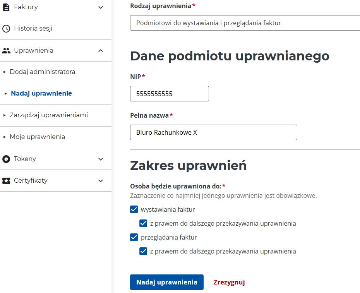Click the Pełna nazwa input field
Viewport: 360px width, 293px height.
pos(214,132)
